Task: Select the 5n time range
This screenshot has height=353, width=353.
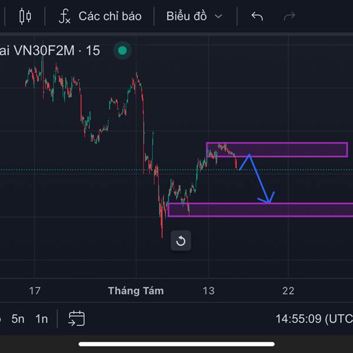Action: 18,319
